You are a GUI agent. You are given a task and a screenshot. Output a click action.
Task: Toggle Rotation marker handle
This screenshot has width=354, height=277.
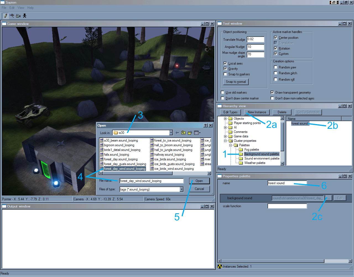coord(275,48)
